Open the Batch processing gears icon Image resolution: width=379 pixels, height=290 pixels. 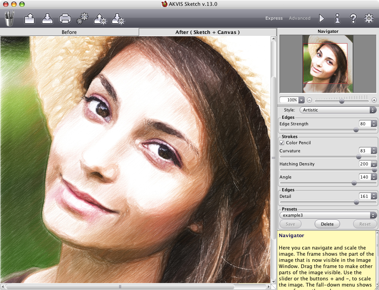coord(83,18)
